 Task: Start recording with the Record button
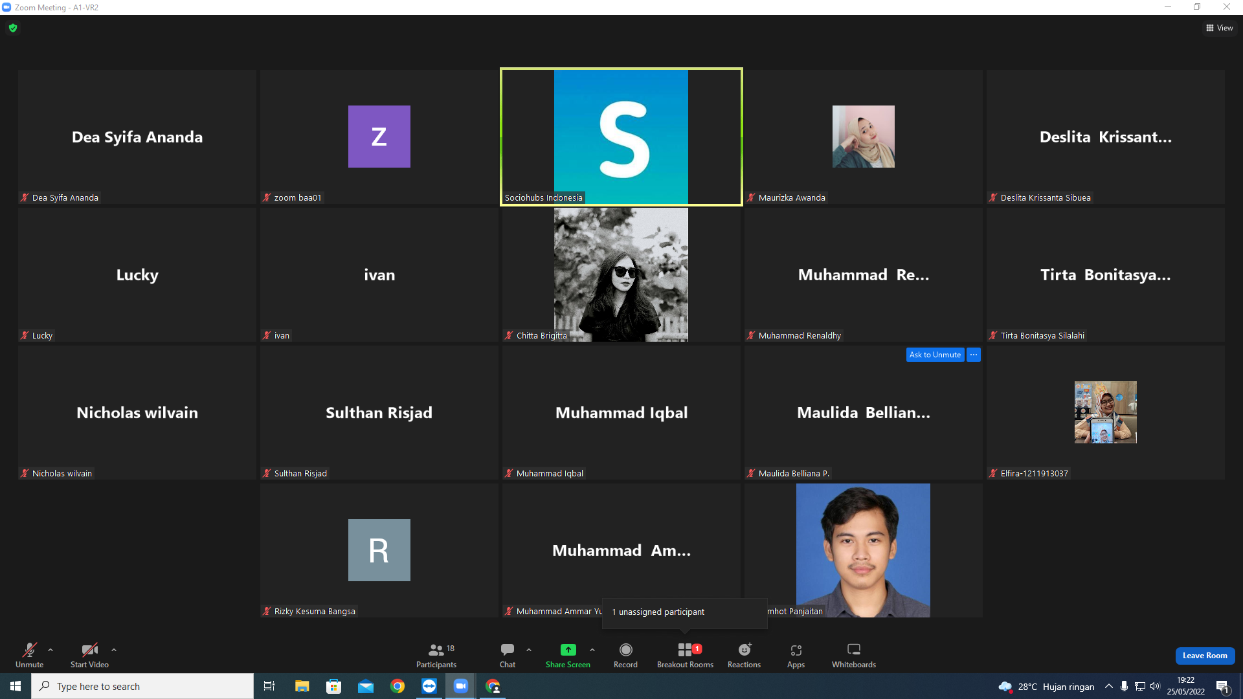[625, 655]
